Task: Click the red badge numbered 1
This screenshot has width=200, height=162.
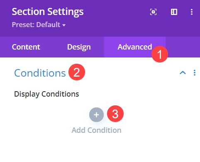Action: pos(160,54)
